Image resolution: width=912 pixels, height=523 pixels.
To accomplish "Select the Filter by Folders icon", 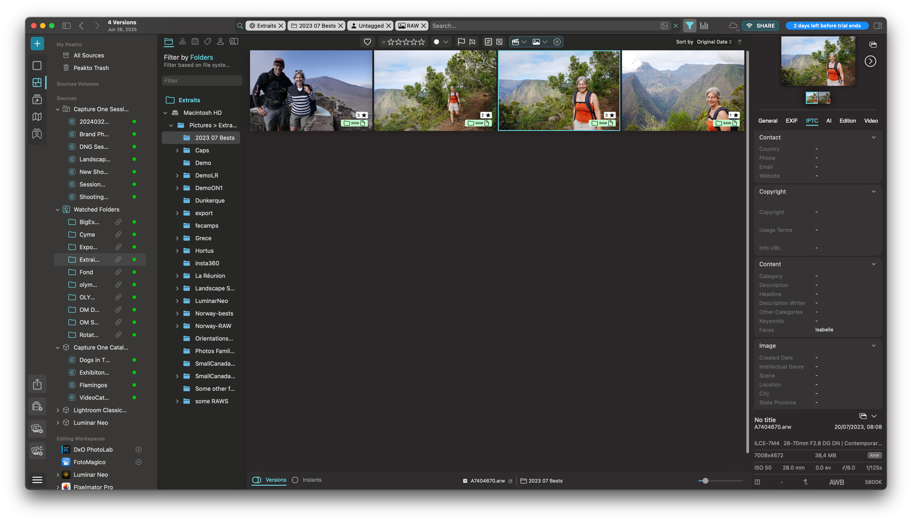I will pyautogui.click(x=169, y=42).
